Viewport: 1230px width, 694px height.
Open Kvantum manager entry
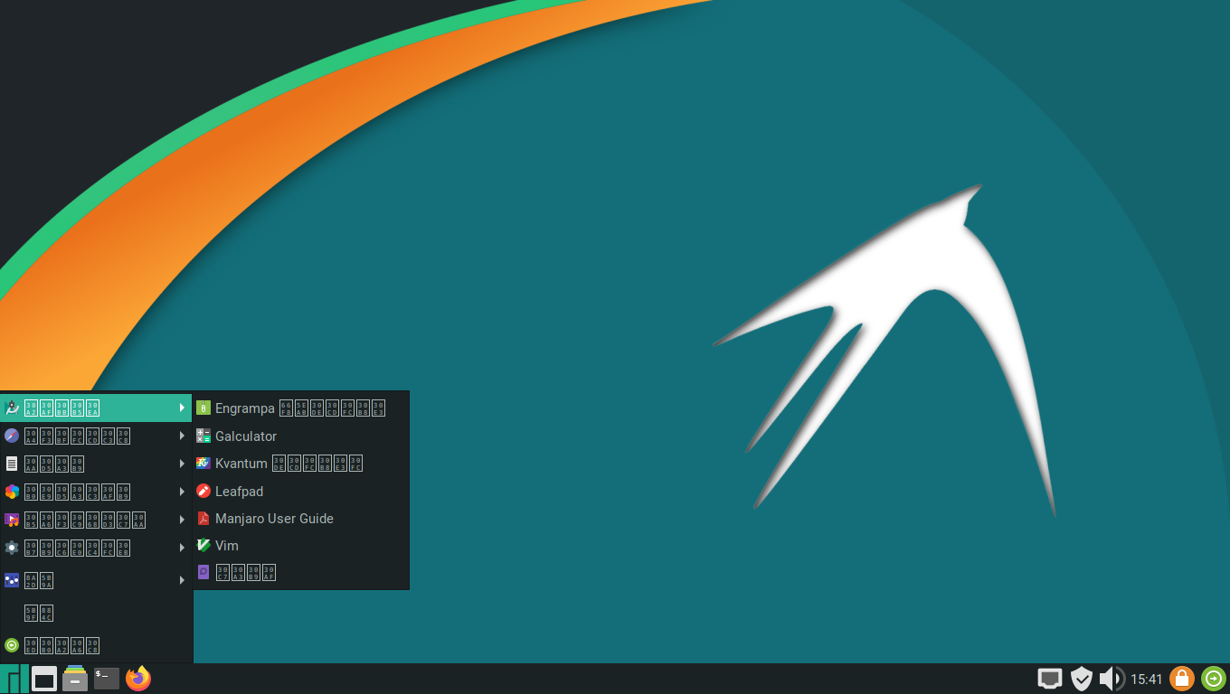[x=301, y=464]
